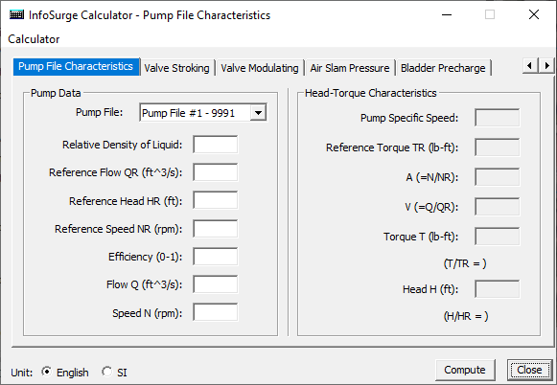
Task: Click the Reference Torque TR output box
Action: pyautogui.click(x=497, y=147)
